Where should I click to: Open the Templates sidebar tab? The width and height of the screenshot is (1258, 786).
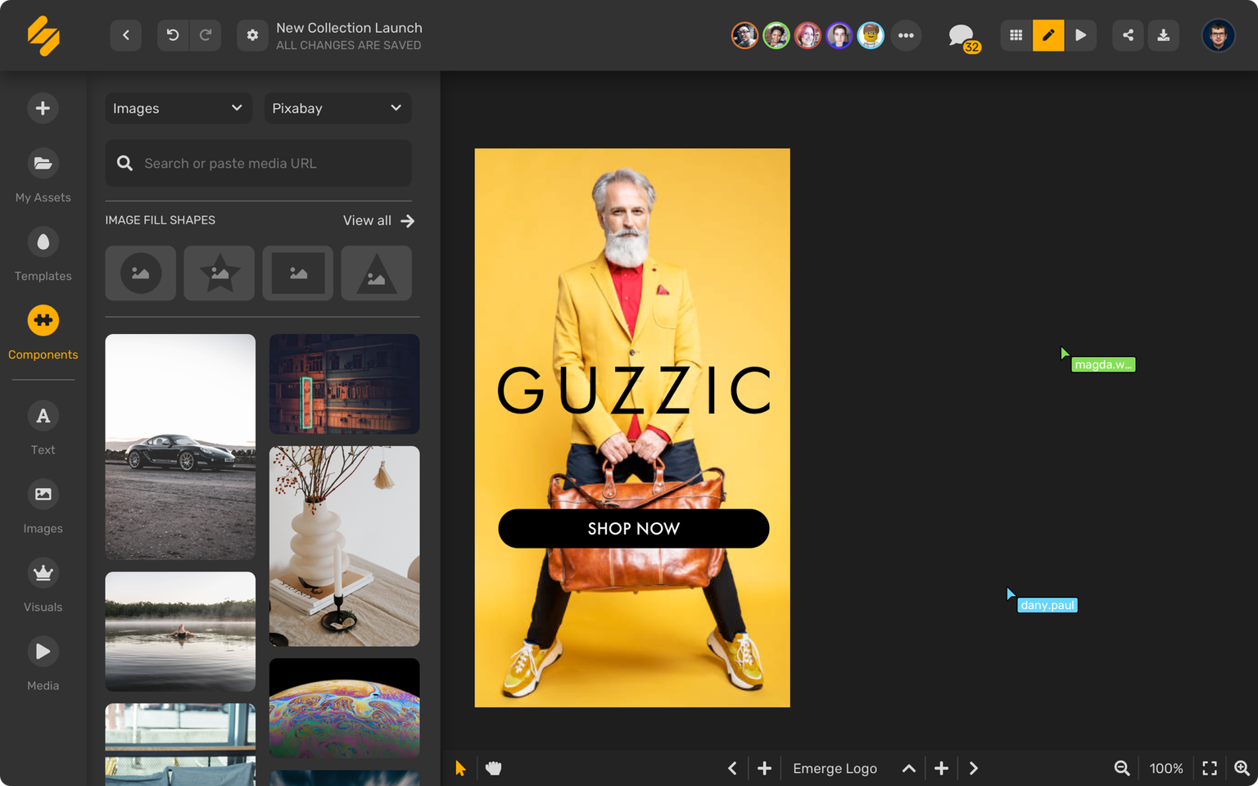(x=43, y=255)
